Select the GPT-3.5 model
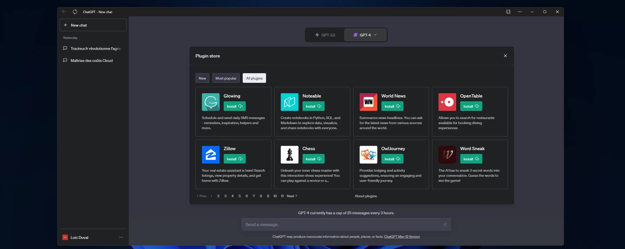The height and width of the screenshot is (249, 625). (325, 35)
